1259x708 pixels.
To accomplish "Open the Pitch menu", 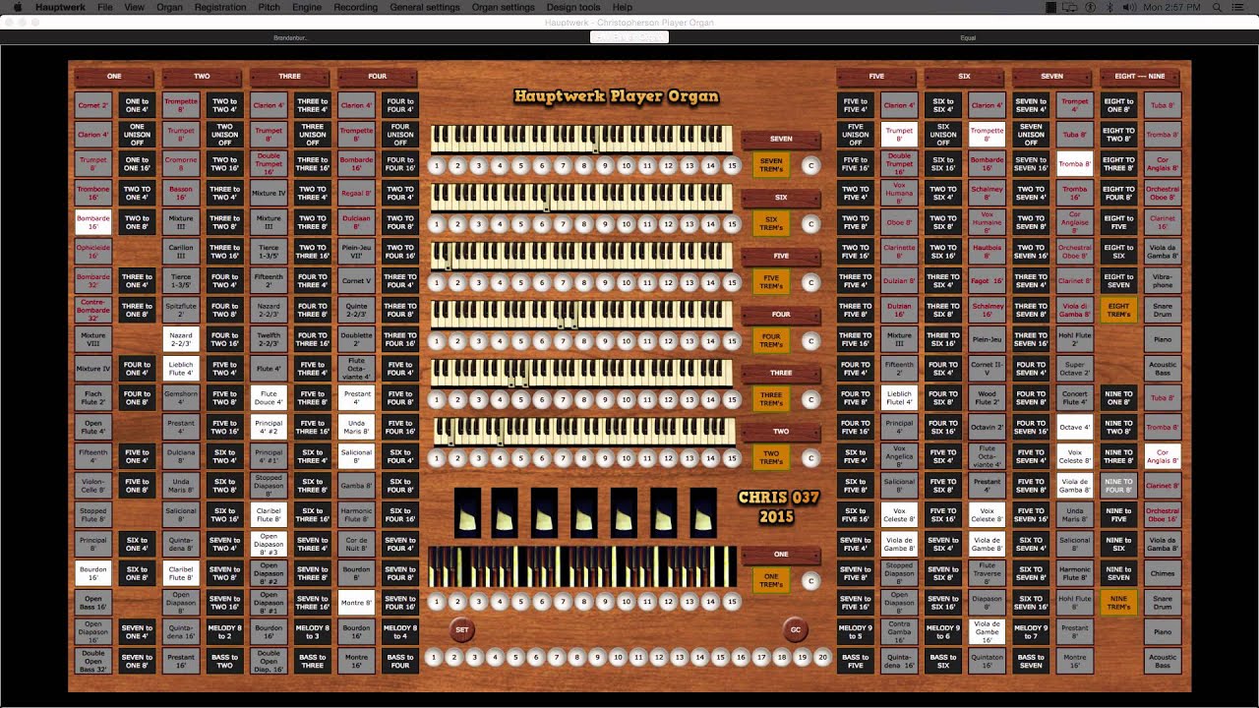I will pyautogui.click(x=269, y=7).
